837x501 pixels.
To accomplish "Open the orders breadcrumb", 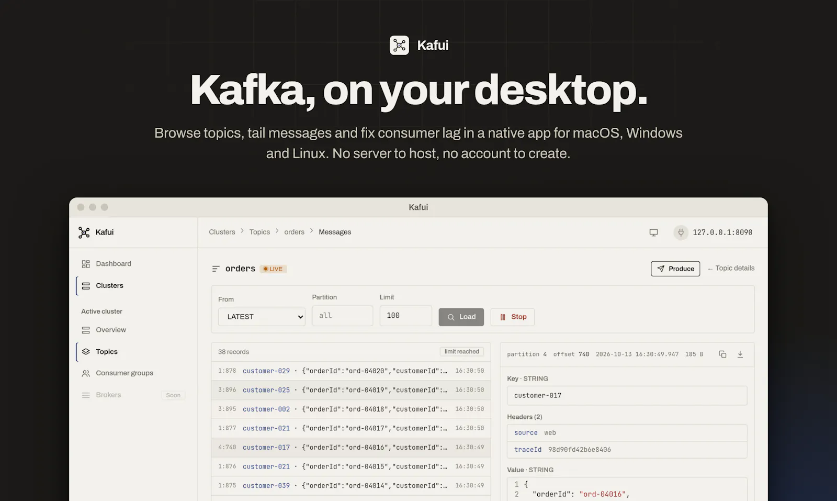I will (x=294, y=232).
